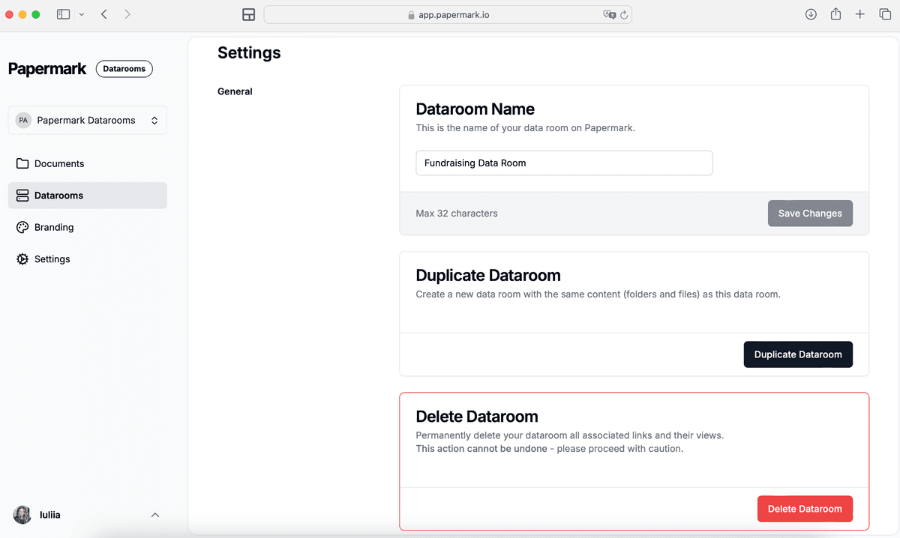The width and height of the screenshot is (900, 538).
Task: Toggle the Safari sidebar button
Action: point(64,14)
